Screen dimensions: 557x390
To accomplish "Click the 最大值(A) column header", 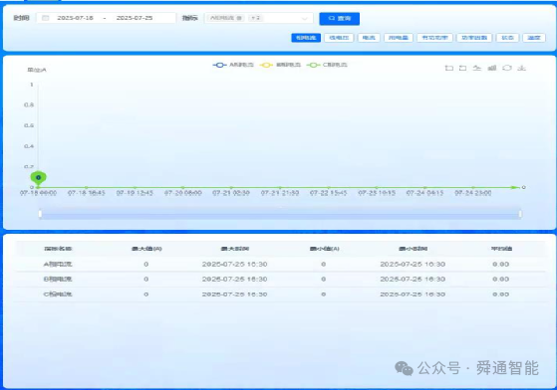I will coord(146,249).
